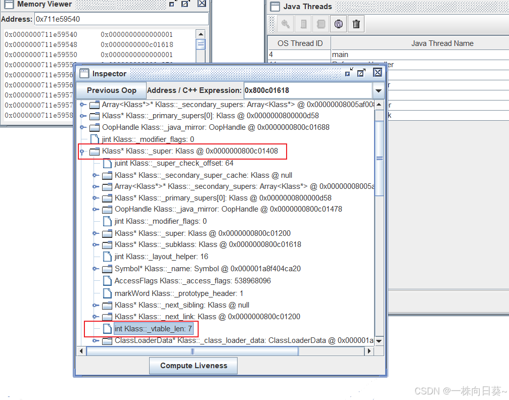
Task: Open the Address / C++ Expression dropdown arrow
Action: click(x=378, y=90)
